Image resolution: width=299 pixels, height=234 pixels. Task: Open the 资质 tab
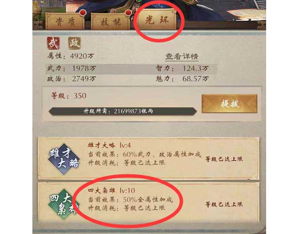(x=65, y=21)
